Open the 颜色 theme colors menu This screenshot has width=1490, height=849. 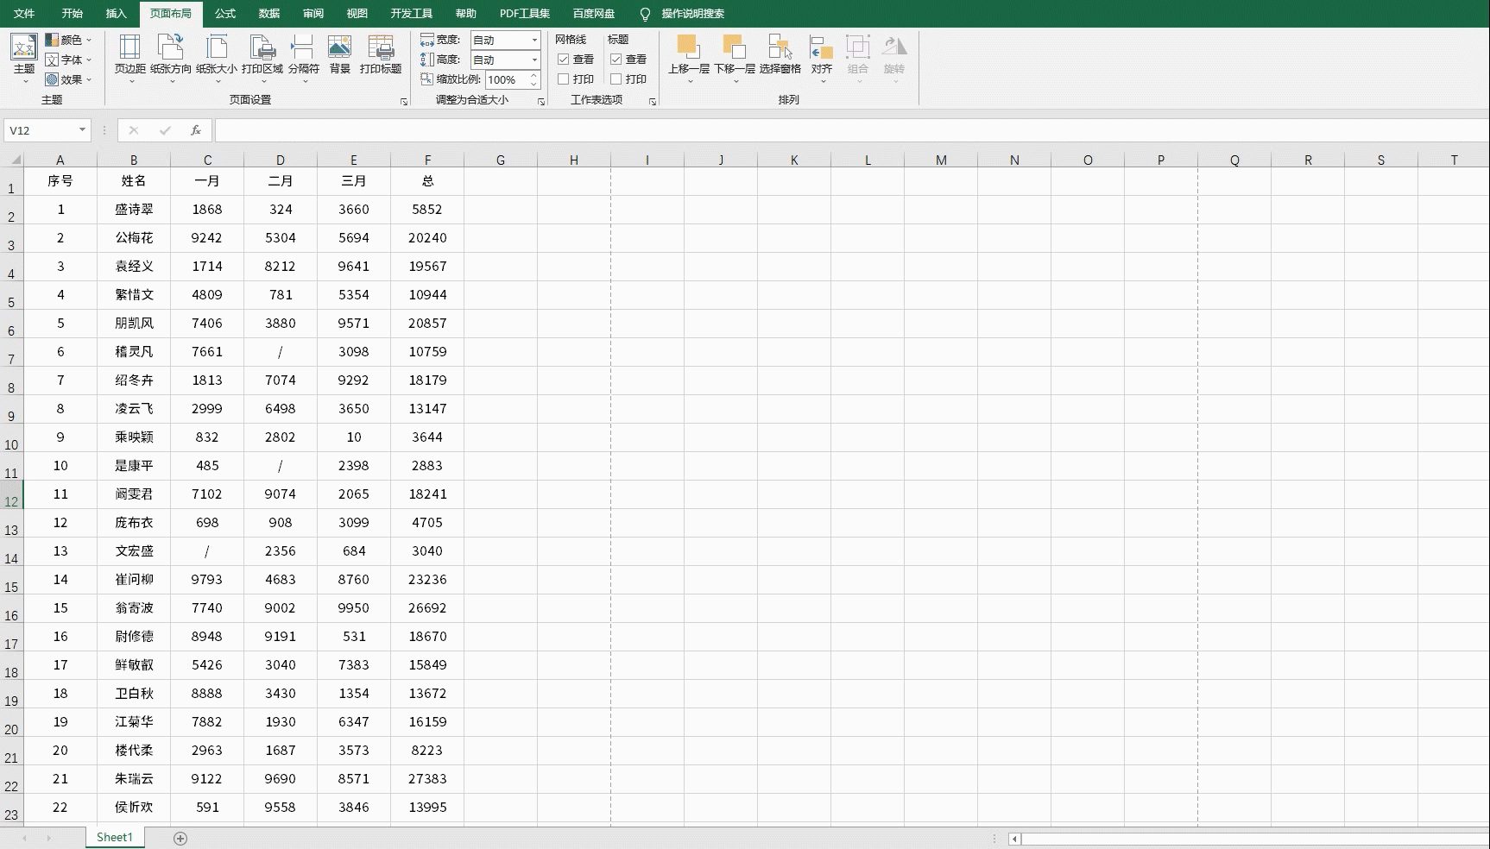pos(69,40)
